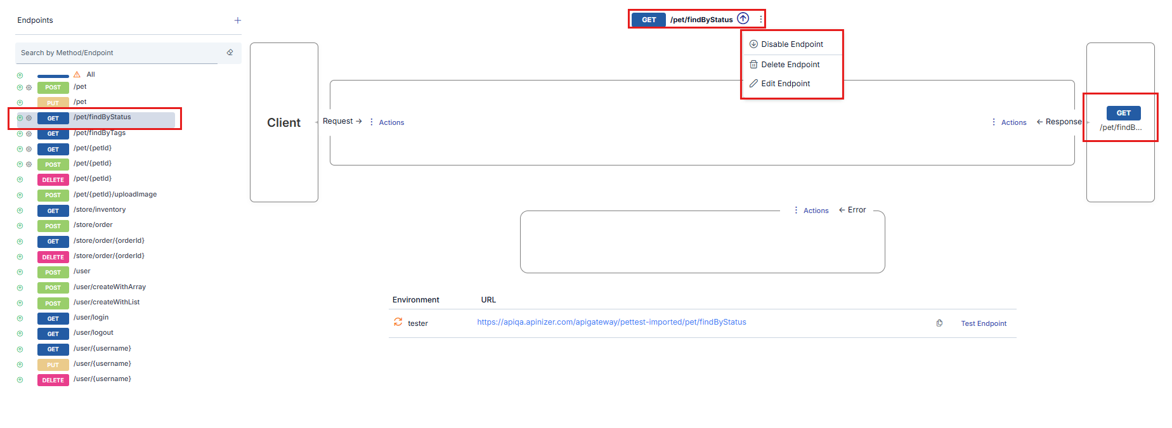
Task: Click the Test Endpoint link
Action: pos(984,323)
